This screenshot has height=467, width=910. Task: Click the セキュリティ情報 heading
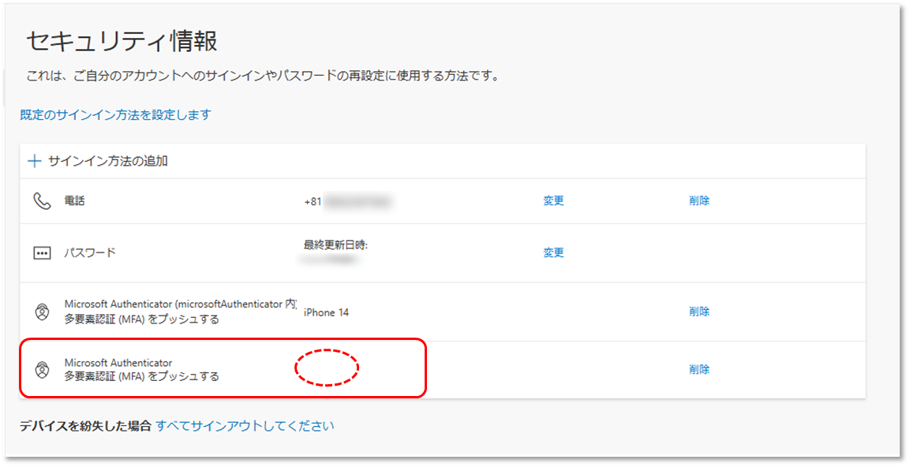122,41
